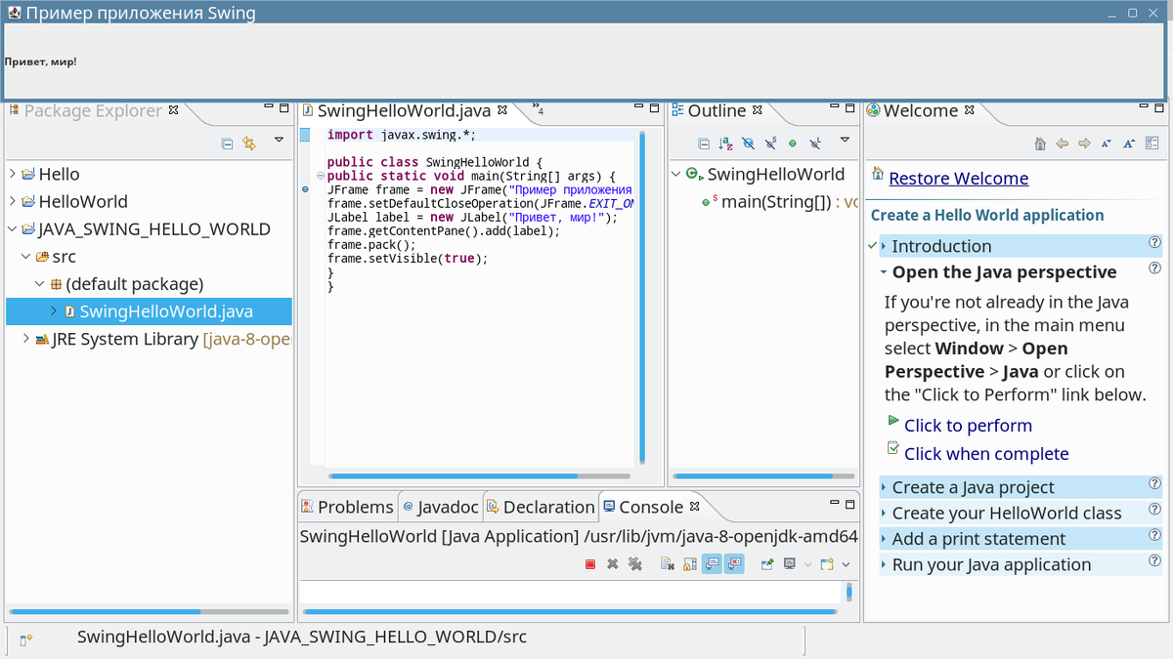The width and height of the screenshot is (1173, 659).
Task: Toggle alphabetical sort in Outline
Action: click(x=725, y=144)
